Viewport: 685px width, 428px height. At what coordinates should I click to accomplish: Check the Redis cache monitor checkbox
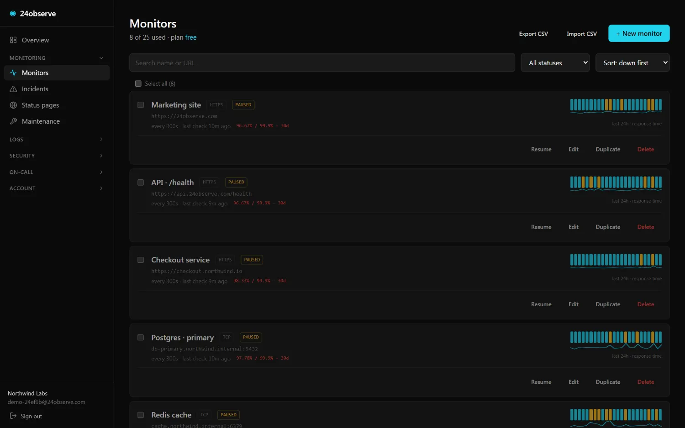[141, 415]
